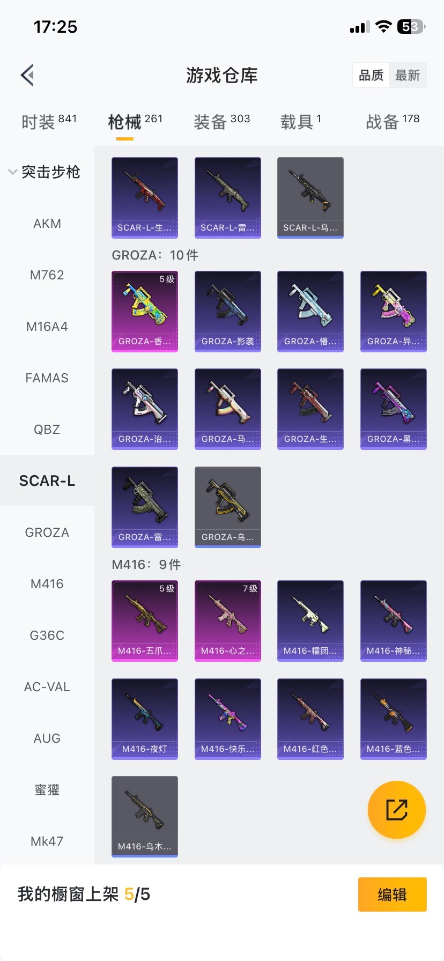Open the 7级 M416-心之 skin item
444x961 pixels.
click(x=228, y=621)
